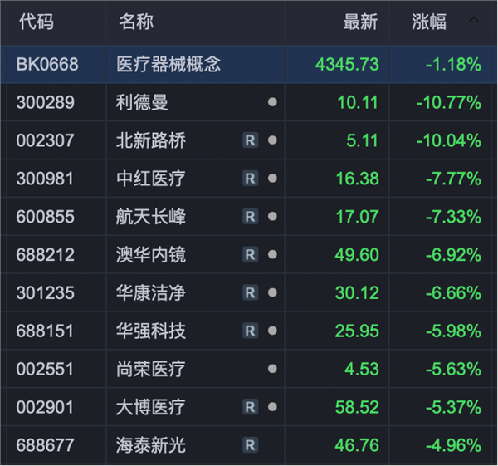Click index value 4345.73
Image resolution: width=498 pixels, height=466 pixels.
[347, 64]
